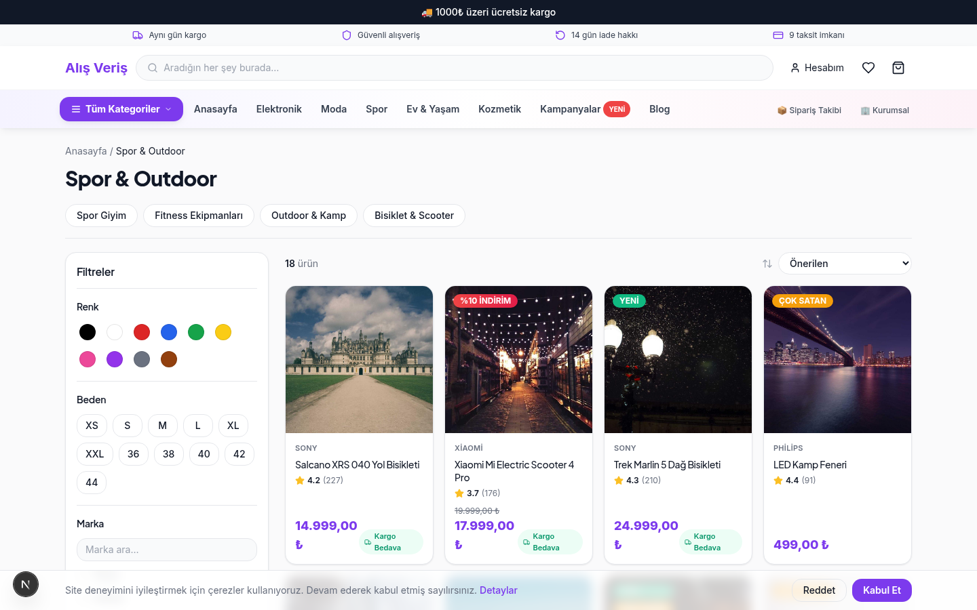Viewport: 977px width, 610px height.
Task: Select the yellow color swatch
Action: [x=223, y=332]
